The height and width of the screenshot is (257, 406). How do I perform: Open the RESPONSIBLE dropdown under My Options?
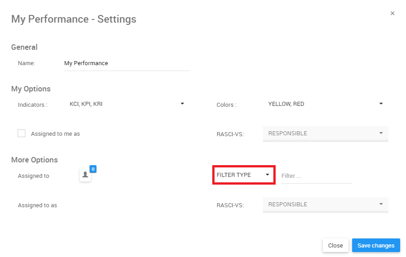(321, 133)
